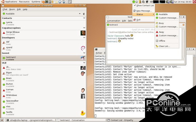The height and width of the screenshot is (122, 196).
Task: Open the Room menu in Contact List
Action: coord(12,9)
